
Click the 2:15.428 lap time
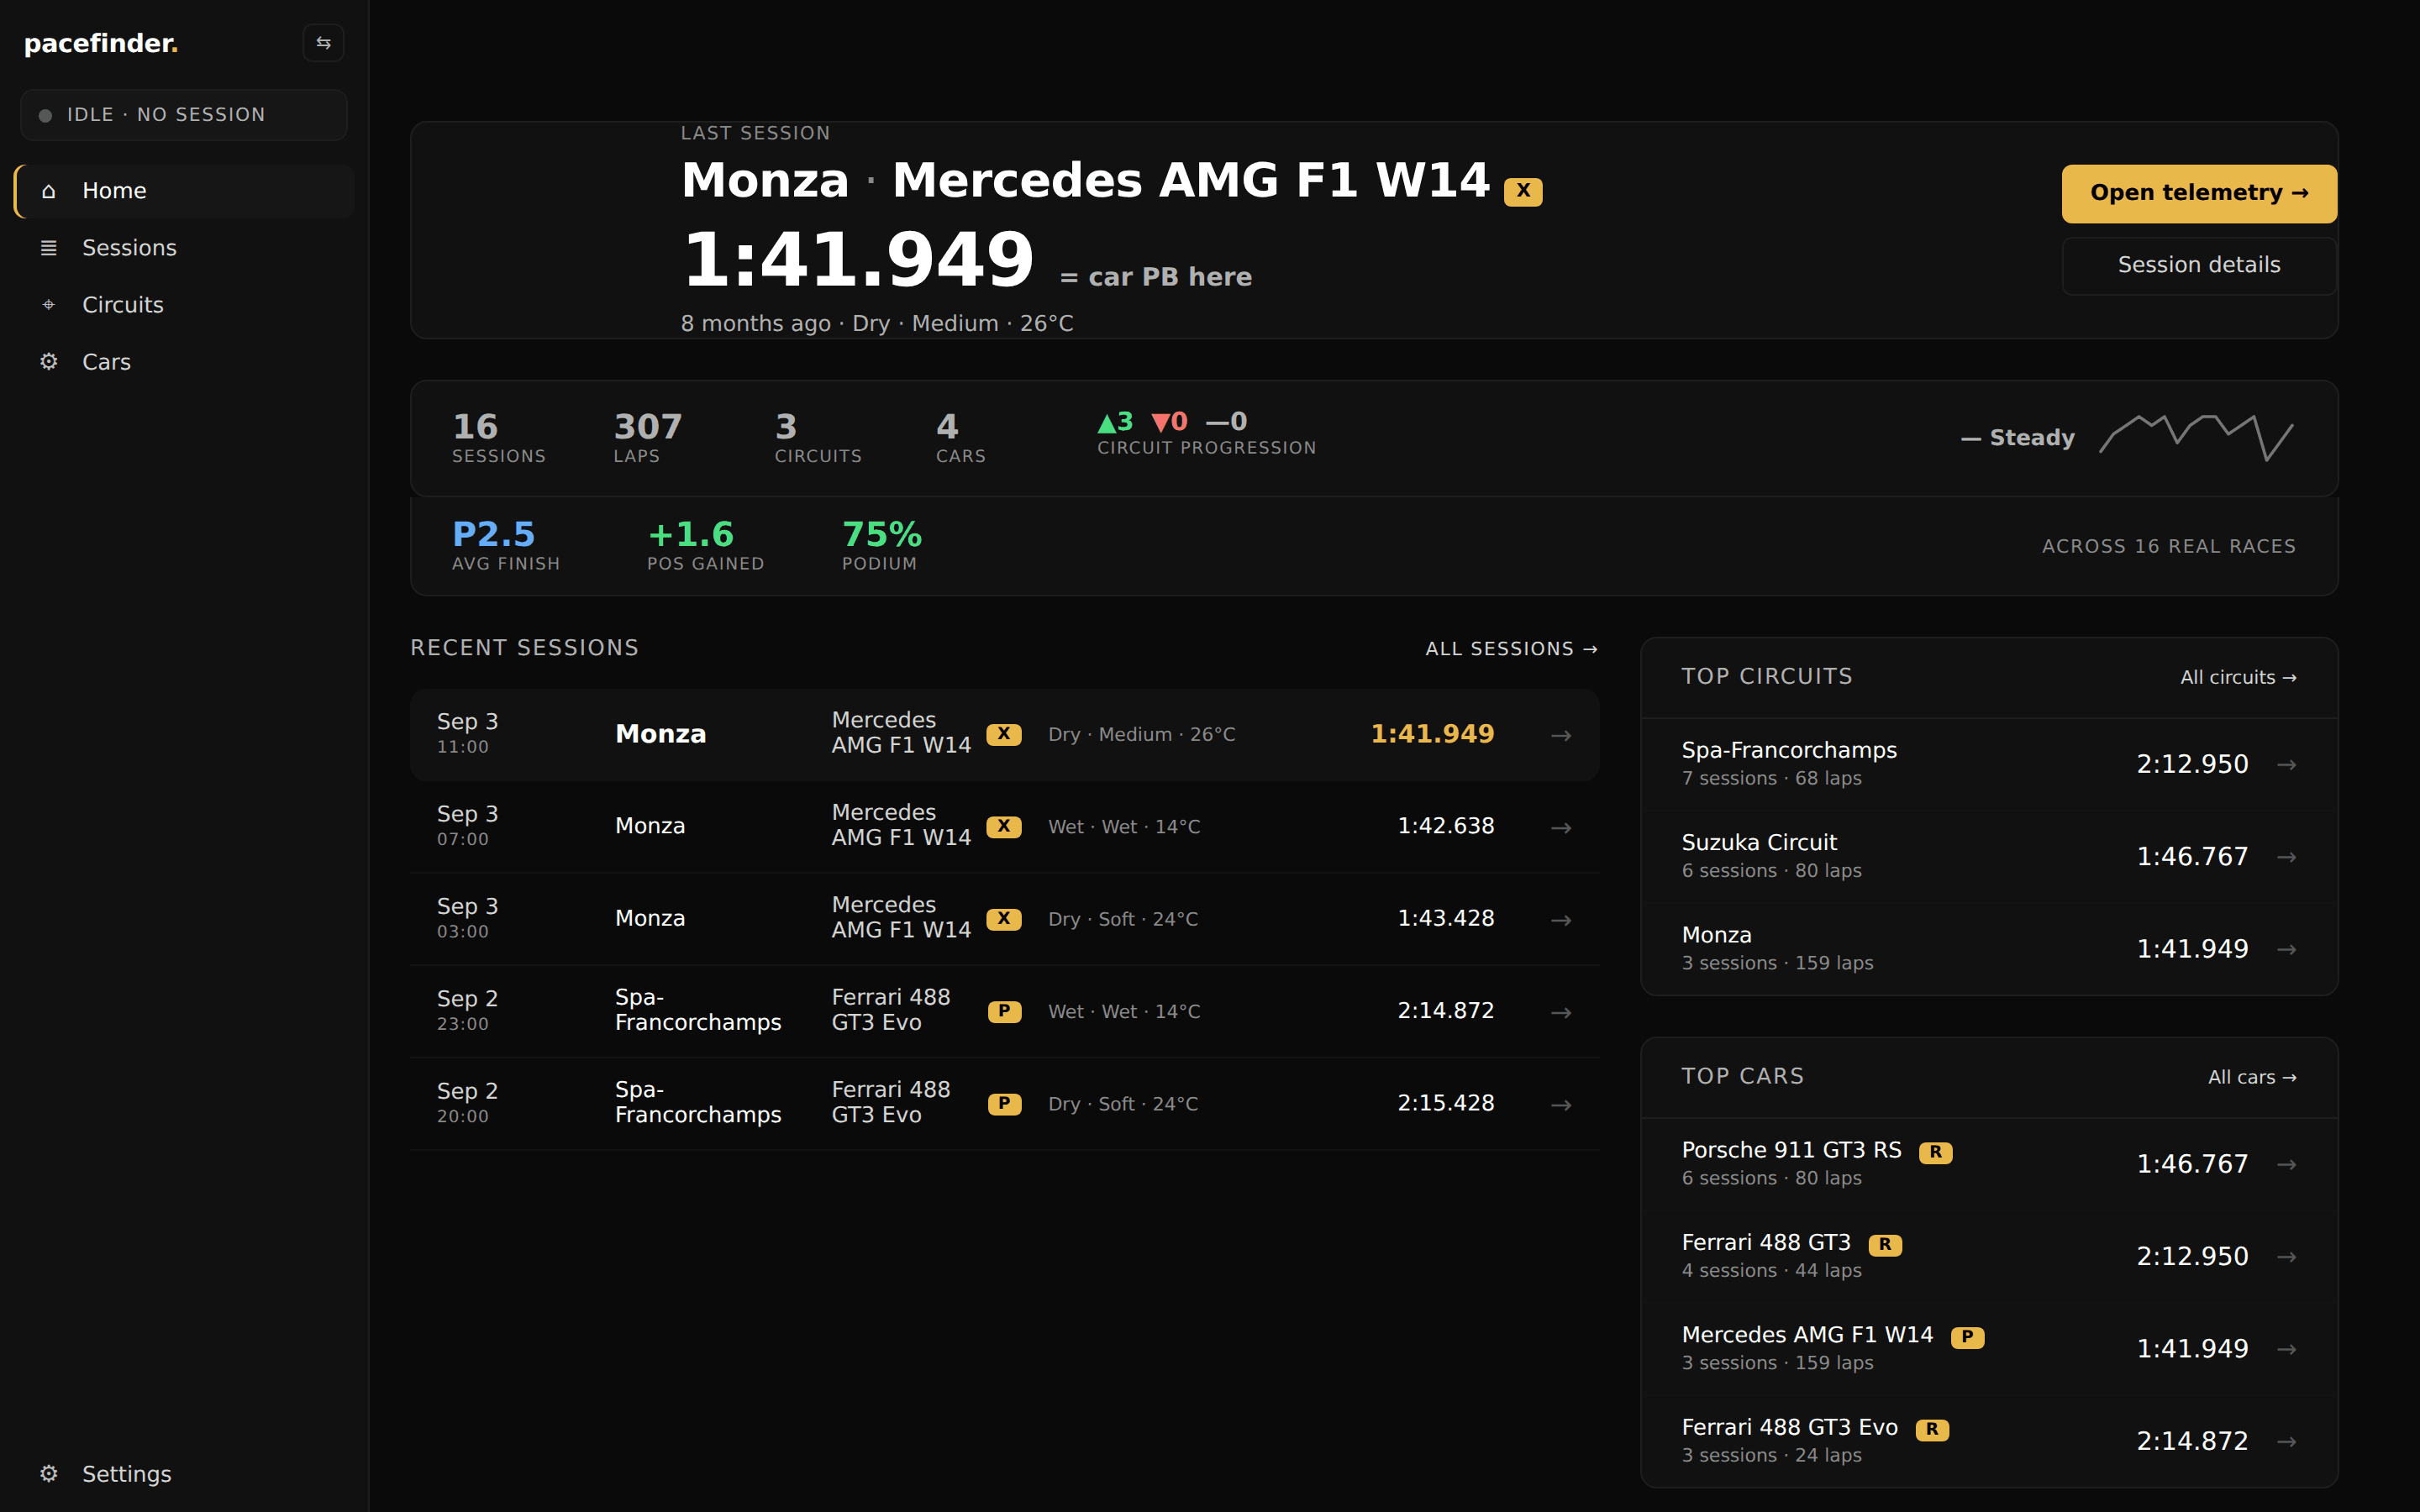pyautogui.click(x=1446, y=1103)
